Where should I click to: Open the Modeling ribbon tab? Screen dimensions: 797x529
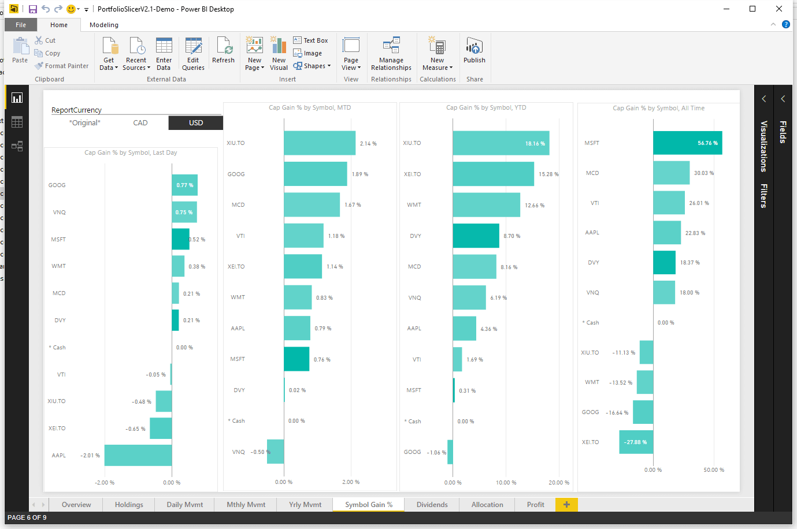104,25
